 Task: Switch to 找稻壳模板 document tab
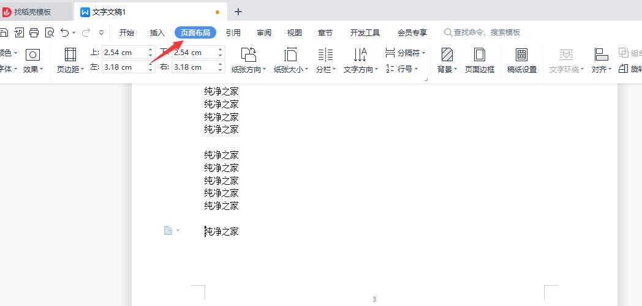click(36, 12)
